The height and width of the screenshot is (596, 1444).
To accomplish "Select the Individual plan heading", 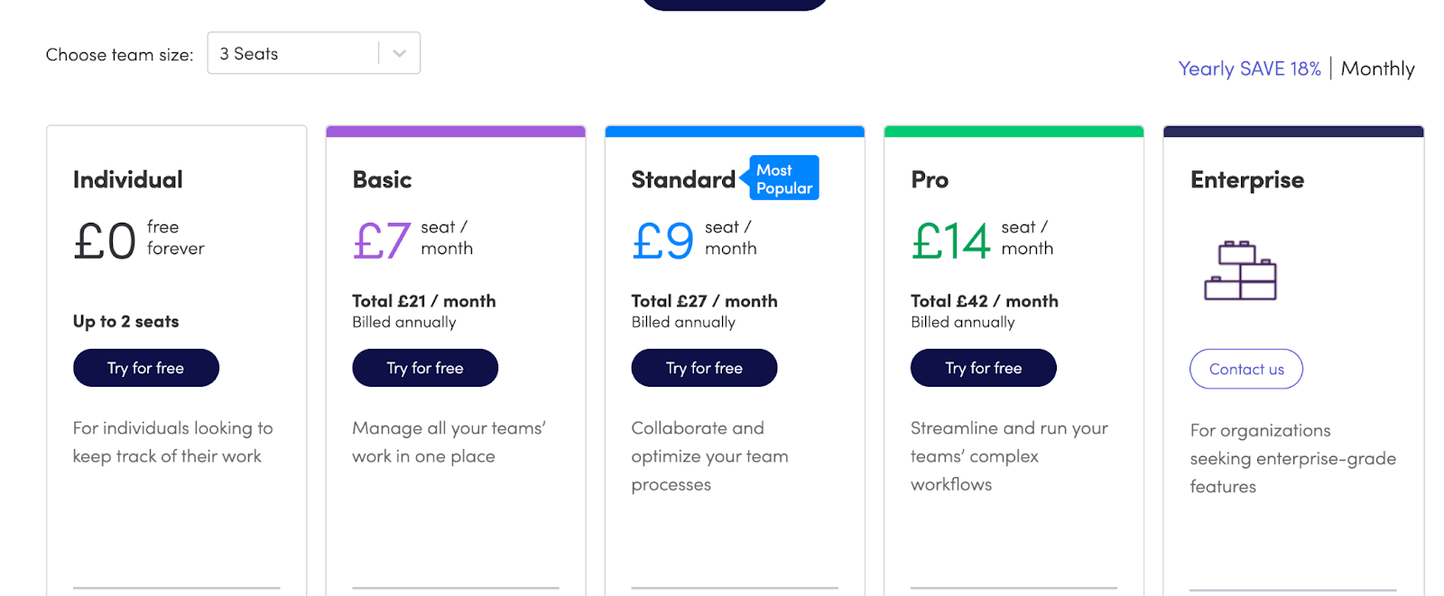I will (128, 179).
